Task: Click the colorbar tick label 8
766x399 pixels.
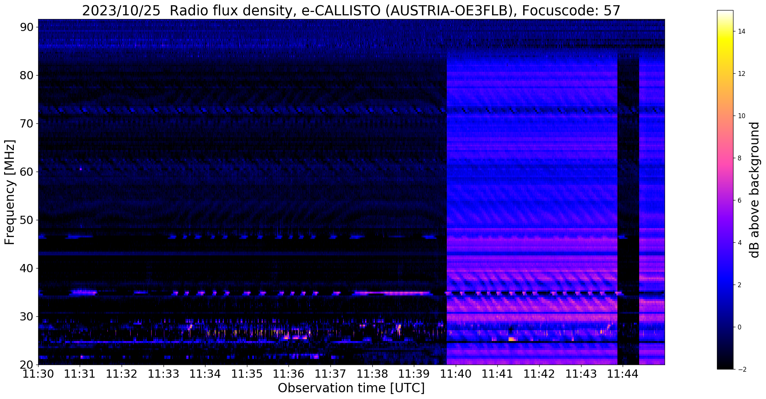Action: (x=739, y=158)
